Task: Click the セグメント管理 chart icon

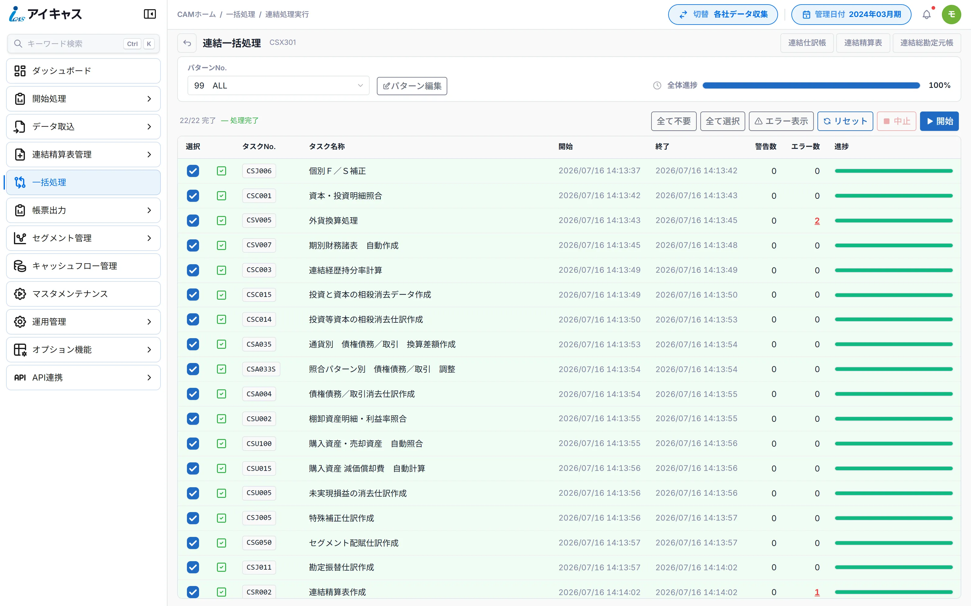Action: [x=20, y=238]
